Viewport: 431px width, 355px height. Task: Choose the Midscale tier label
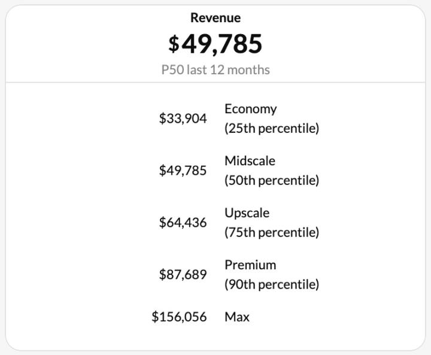(x=250, y=161)
